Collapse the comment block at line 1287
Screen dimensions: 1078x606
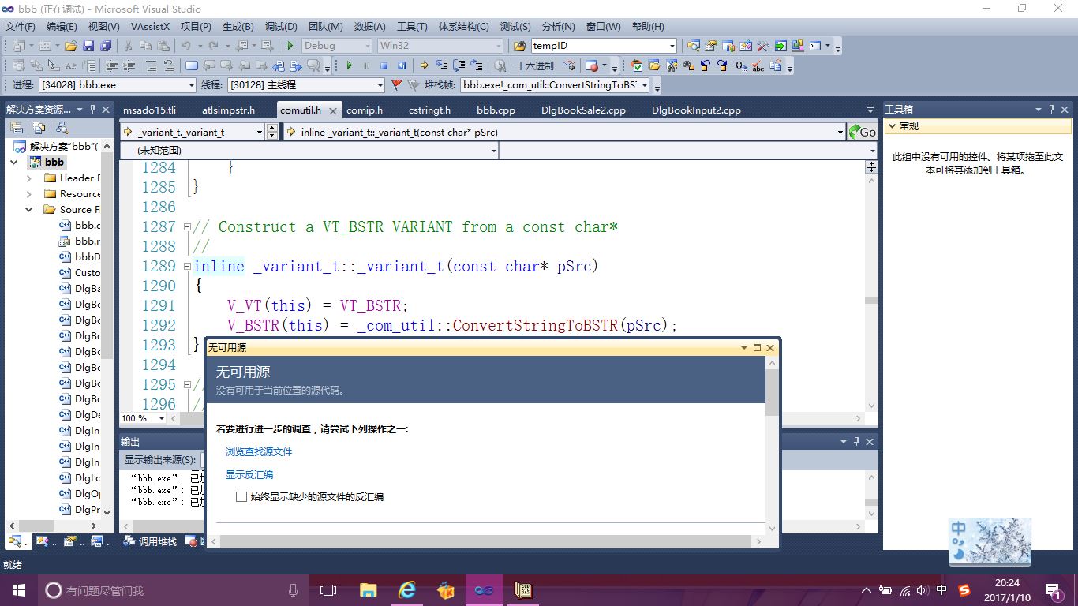(x=188, y=227)
